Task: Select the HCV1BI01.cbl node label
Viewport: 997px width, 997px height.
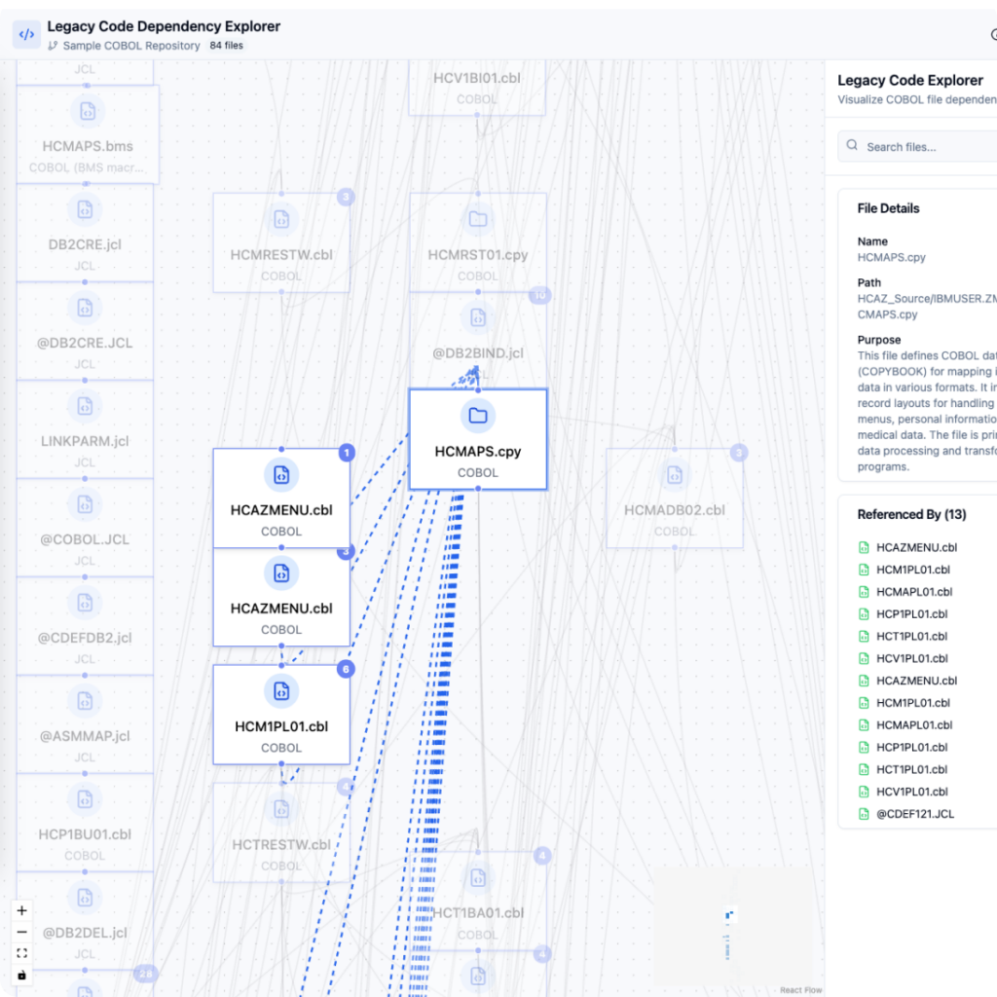Action: tap(477, 78)
